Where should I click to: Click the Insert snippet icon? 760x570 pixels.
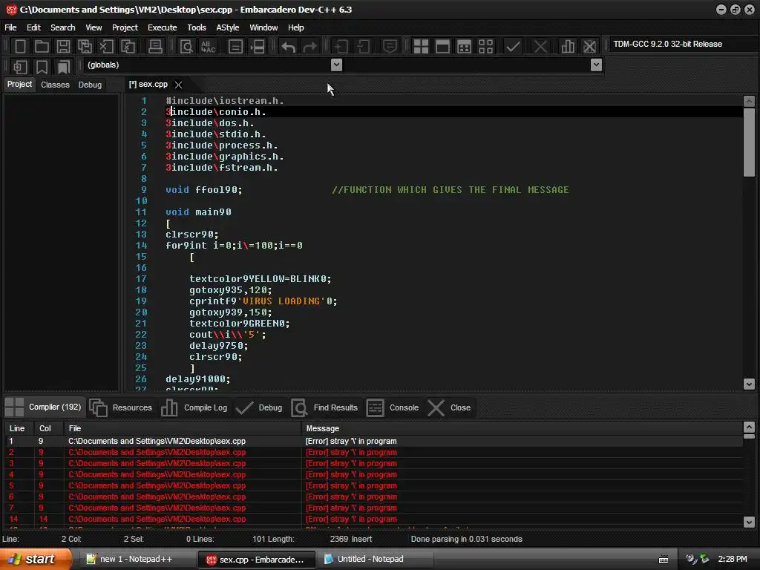click(20, 66)
